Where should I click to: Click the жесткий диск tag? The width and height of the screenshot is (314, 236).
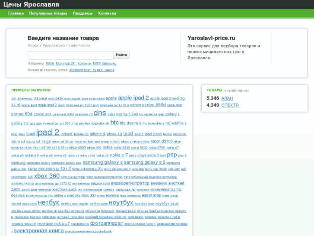tap(64, 189)
